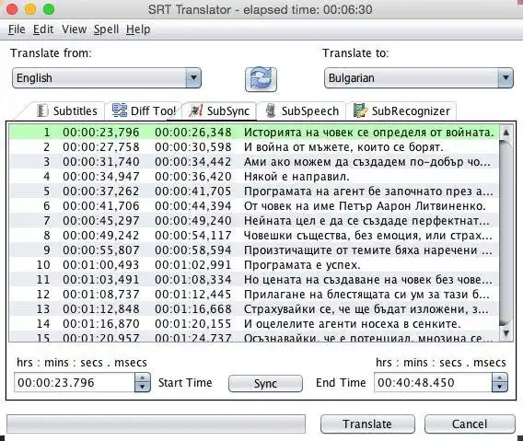Click end time cell 00:00:44,394
The image size is (523, 441).
click(x=192, y=206)
